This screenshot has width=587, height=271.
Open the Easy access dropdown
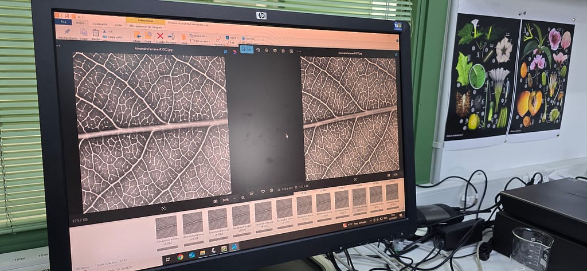[x=199, y=41]
